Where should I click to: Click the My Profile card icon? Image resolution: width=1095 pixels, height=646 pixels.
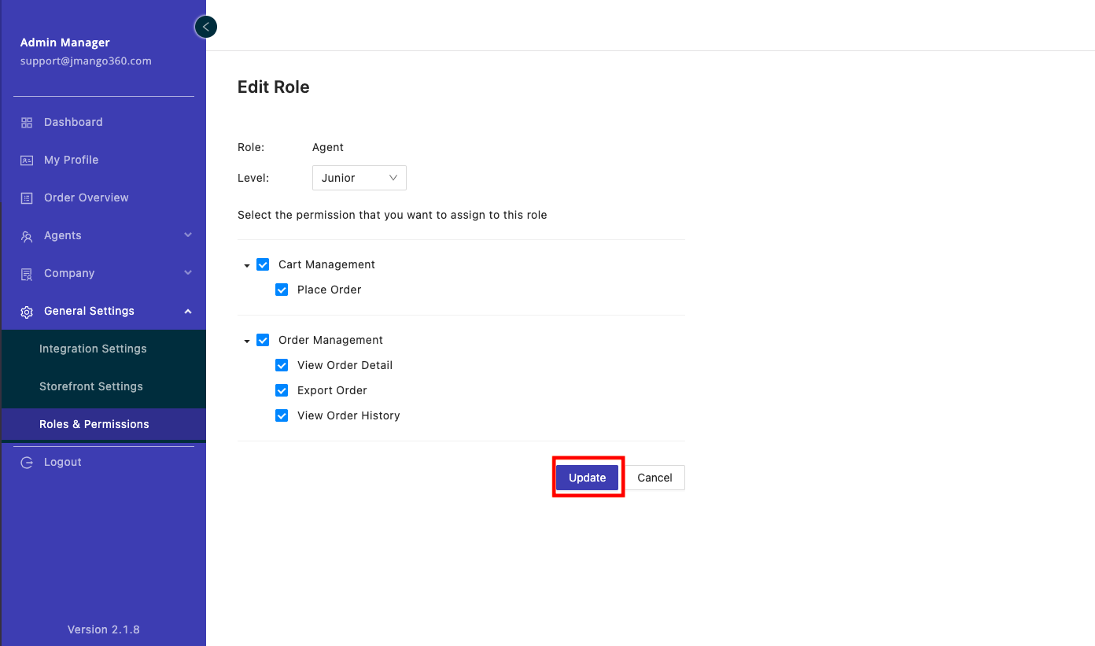pyautogui.click(x=27, y=161)
